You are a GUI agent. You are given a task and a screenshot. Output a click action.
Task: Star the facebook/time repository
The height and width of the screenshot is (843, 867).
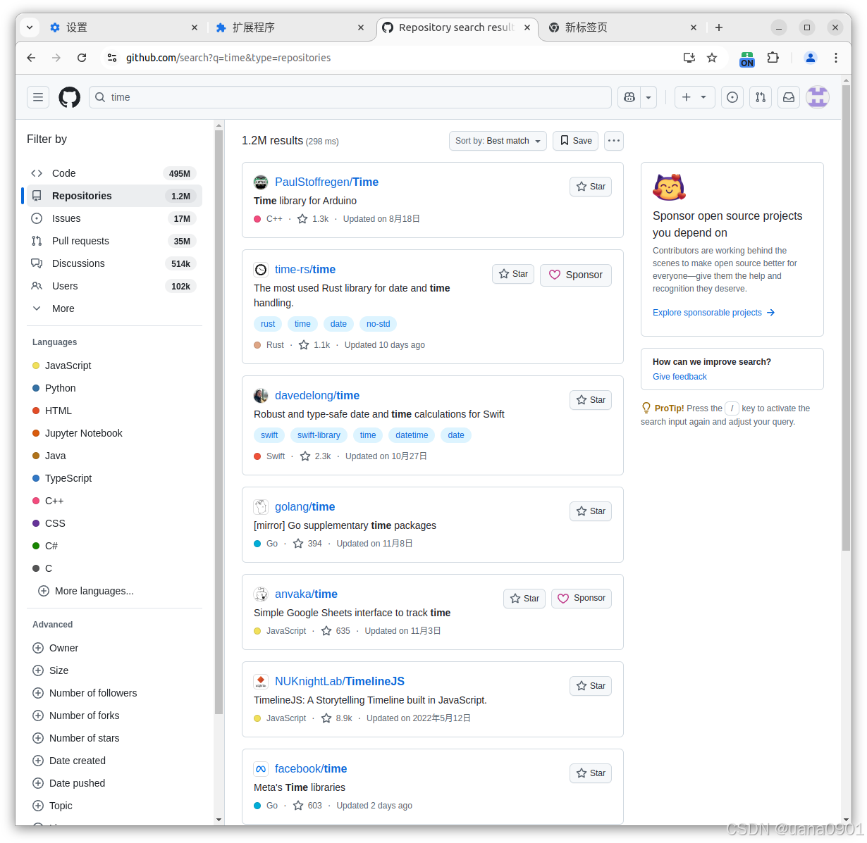click(591, 773)
